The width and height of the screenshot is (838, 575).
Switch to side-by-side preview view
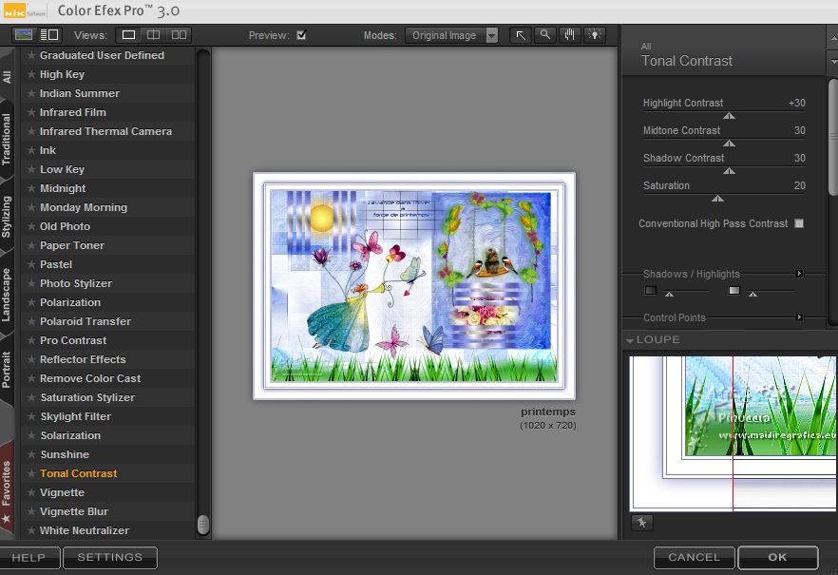(x=179, y=35)
